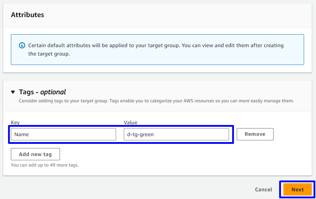Click the 'Name' text inside Key field
Screen dimensions: 316x199
tap(21, 134)
